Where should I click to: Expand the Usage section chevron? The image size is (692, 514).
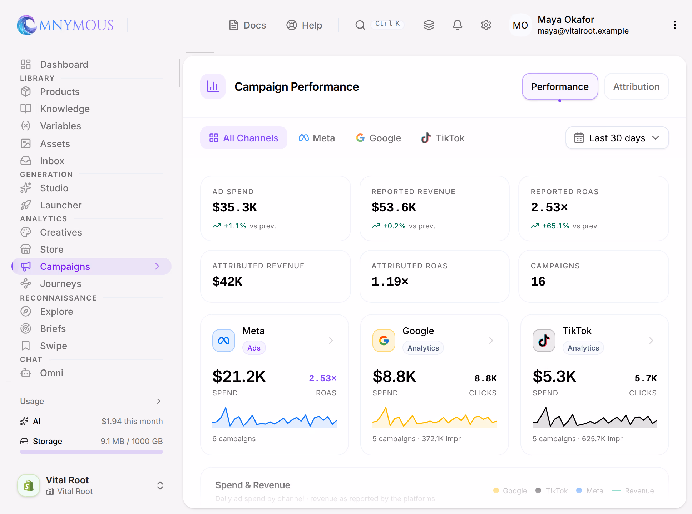click(159, 401)
